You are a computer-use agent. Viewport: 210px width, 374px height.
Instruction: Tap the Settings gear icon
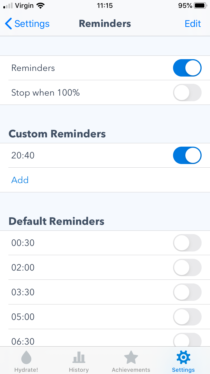pyautogui.click(x=183, y=357)
